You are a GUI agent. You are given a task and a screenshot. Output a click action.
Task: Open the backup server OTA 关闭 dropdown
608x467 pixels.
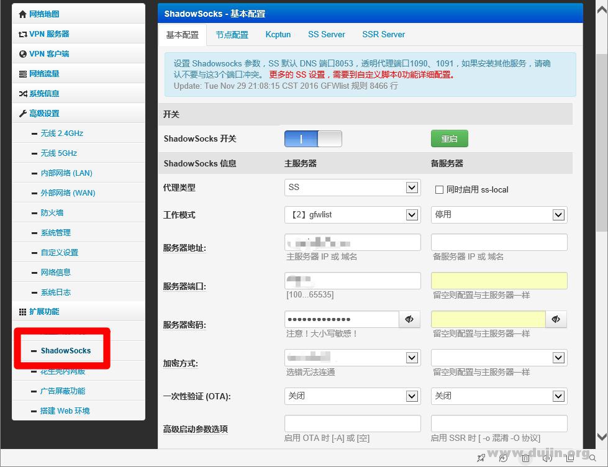tap(499, 396)
